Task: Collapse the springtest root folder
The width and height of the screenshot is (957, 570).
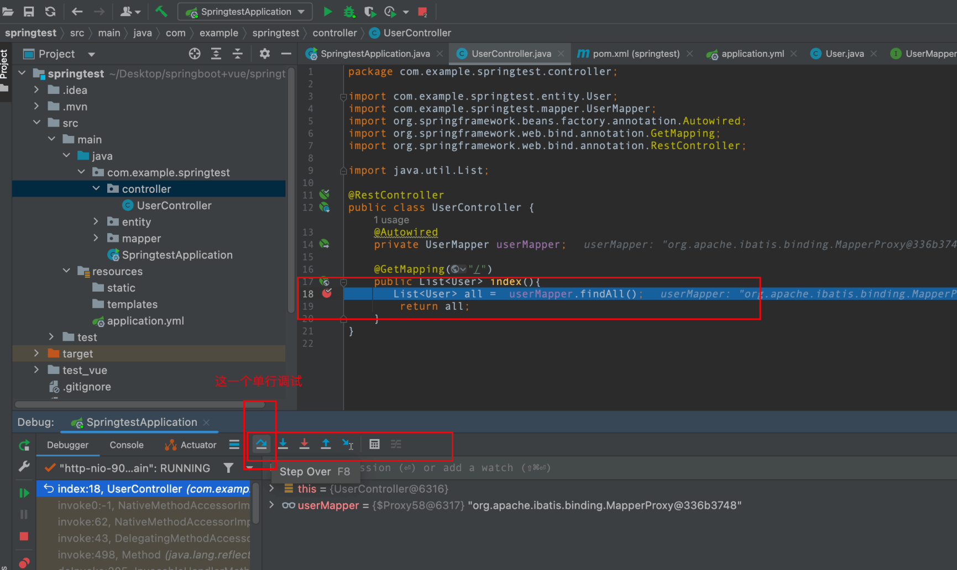Action: (x=22, y=73)
